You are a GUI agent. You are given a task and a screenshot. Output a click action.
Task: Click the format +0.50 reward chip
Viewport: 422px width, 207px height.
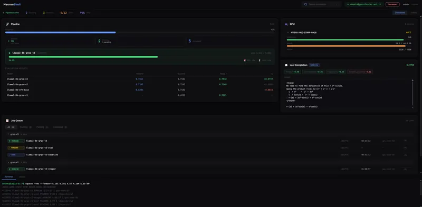point(293,72)
